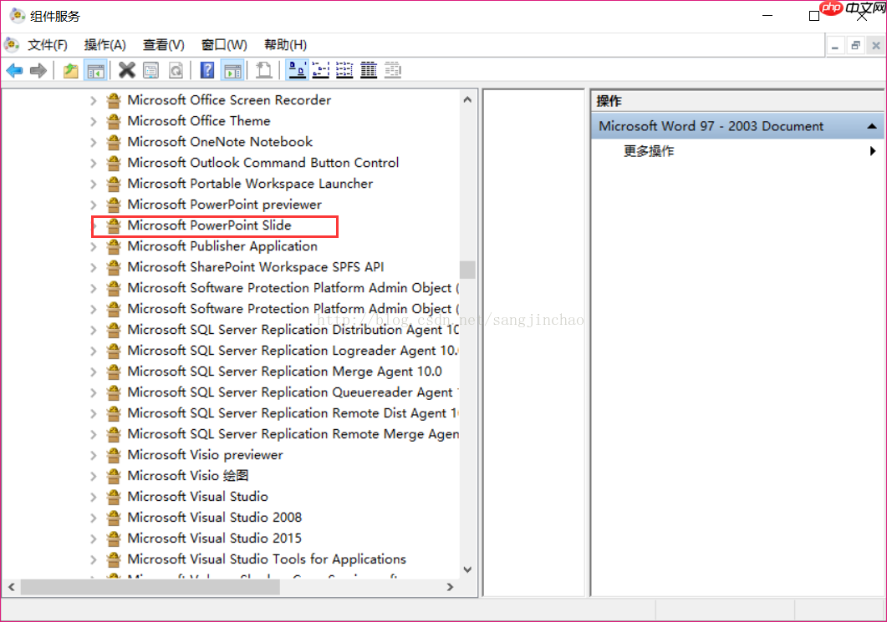
Task: Switch to large icons view
Action: [x=297, y=70]
